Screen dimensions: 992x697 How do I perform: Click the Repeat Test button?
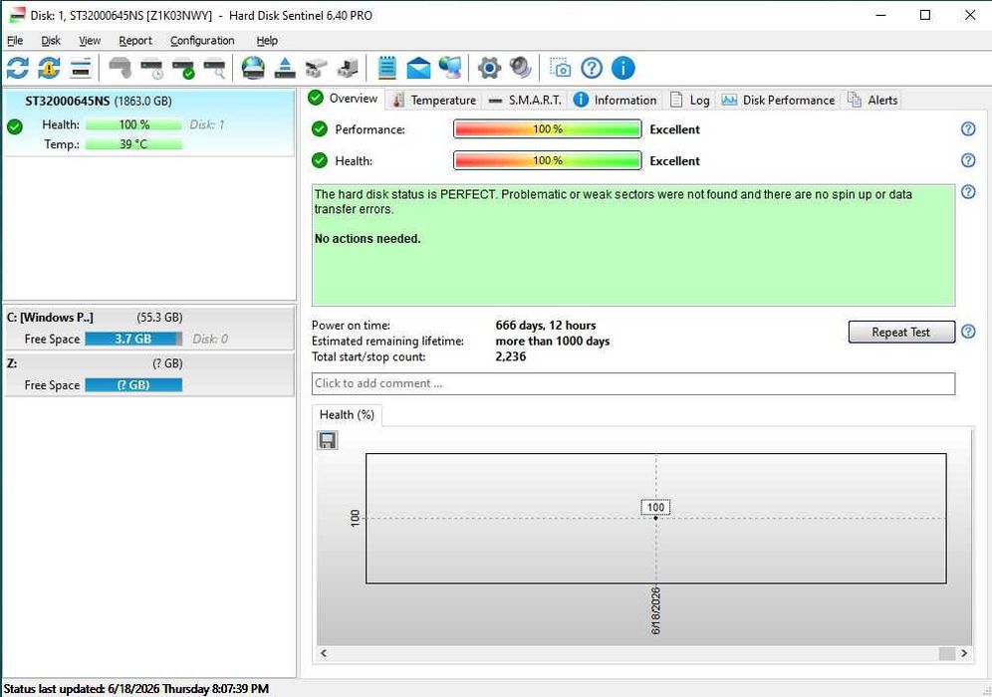pyautogui.click(x=901, y=332)
